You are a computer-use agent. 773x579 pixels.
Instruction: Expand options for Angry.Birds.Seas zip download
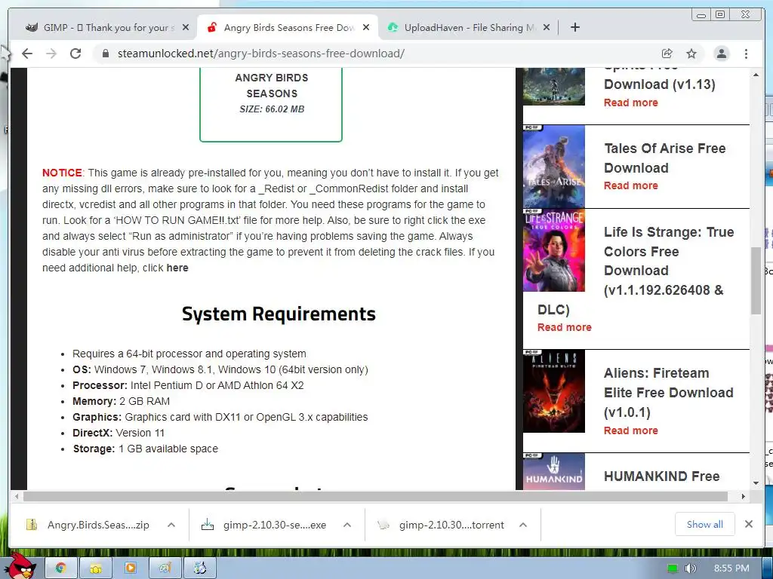pyautogui.click(x=171, y=525)
